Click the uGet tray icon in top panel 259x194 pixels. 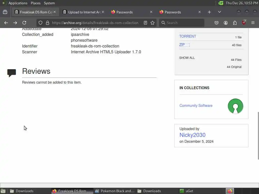coord(221,3)
